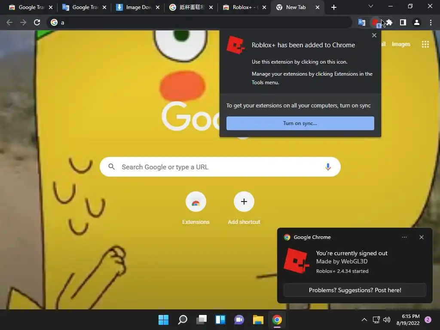Viewport: 440px width, 330px height.
Task: Show hidden system tray icons
Action: pos(364,320)
